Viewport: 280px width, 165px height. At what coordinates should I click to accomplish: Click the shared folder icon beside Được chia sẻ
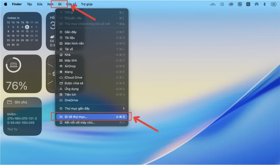tap(61, 83)
